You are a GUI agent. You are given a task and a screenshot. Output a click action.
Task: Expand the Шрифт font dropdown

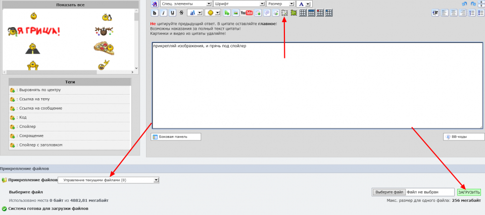(238, 4)
